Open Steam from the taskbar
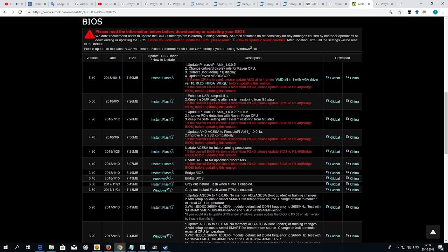 [166, 247]
